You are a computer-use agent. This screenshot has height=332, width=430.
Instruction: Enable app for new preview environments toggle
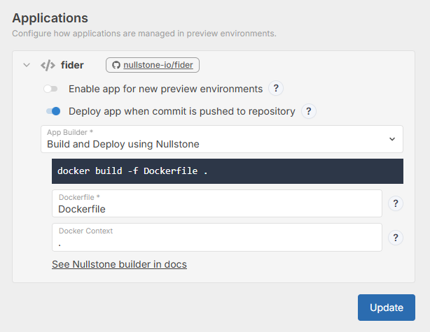(51, 89)
